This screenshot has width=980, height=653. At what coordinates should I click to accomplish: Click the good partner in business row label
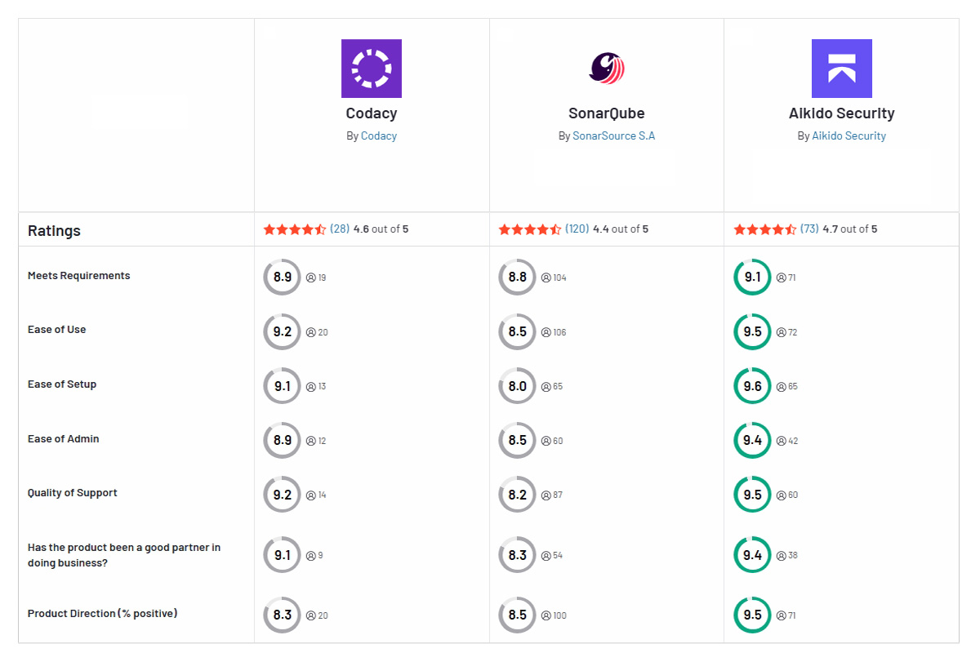pos(124,555)
